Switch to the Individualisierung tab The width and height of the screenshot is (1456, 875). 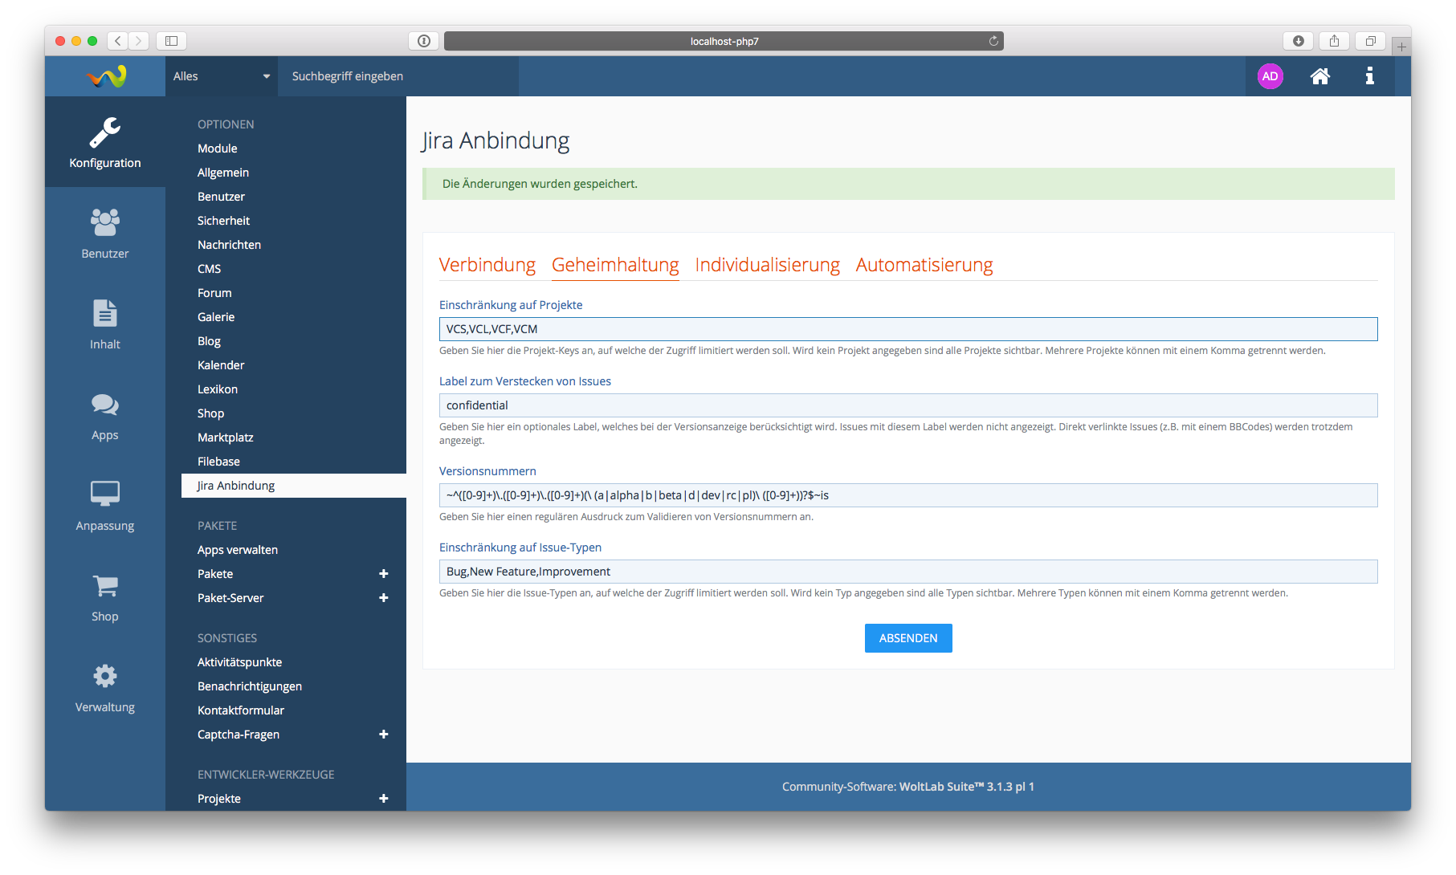pos(767,265)
